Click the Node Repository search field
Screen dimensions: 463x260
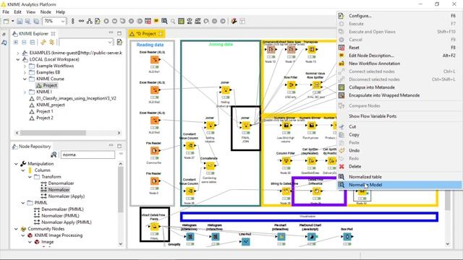click(x=88, y=155)
